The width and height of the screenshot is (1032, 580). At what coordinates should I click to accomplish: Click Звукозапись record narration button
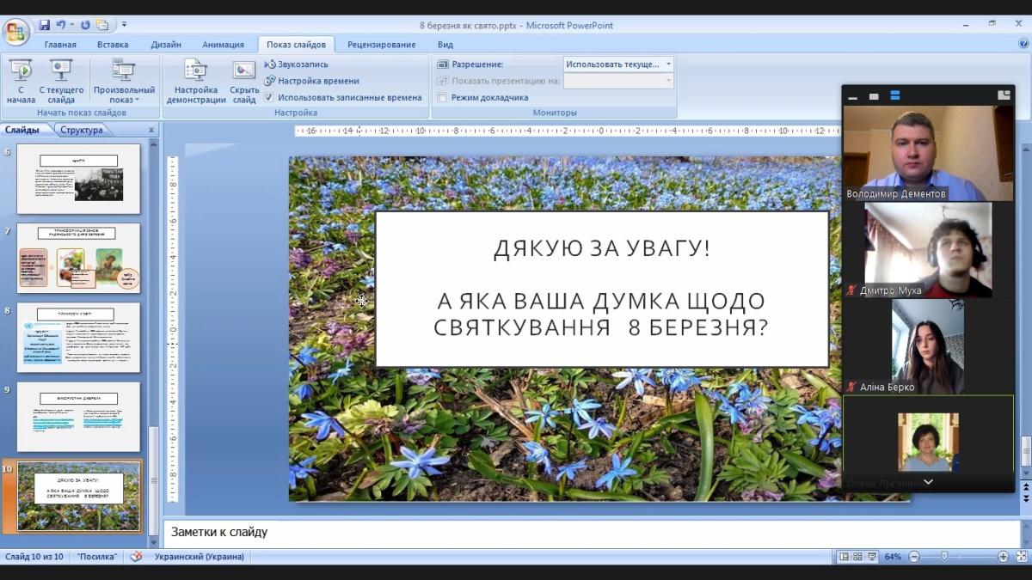[297, 64]
